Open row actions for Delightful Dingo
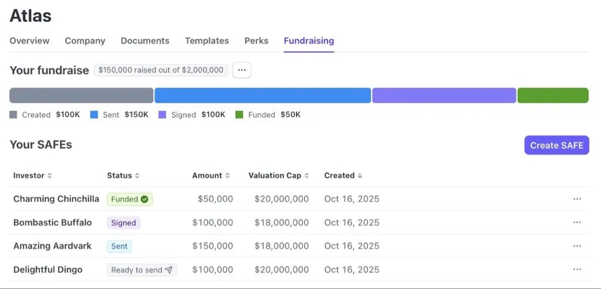This screenshot has height=289, width=601. [x=577, y=270]
